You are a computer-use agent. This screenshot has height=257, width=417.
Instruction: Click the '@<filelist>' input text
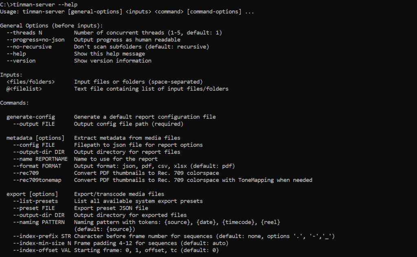pos(24,89)
